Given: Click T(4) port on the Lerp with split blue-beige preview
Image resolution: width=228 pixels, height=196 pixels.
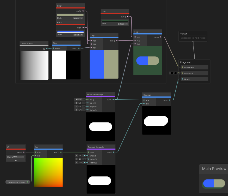Looking at the screenshot, I should click(x=91, y=47).
